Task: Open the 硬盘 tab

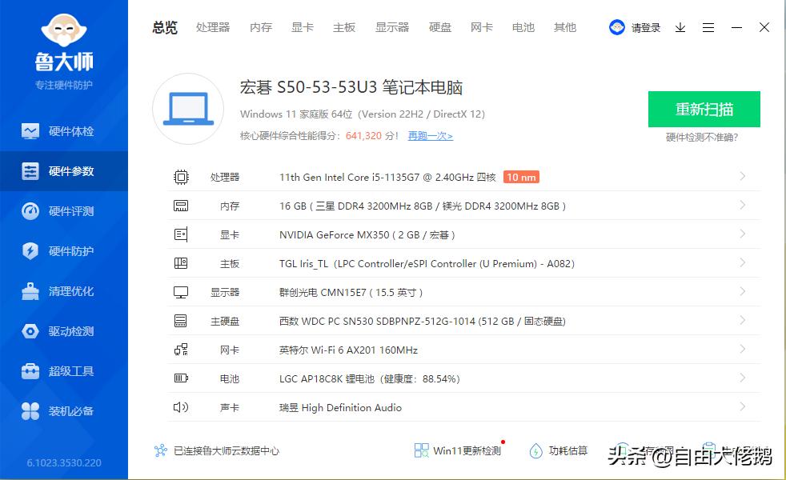Action: [x=440, y=26]
